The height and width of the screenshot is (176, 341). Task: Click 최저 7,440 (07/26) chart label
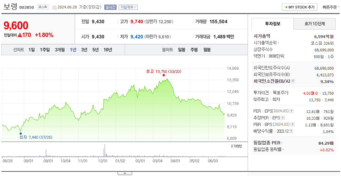(x=36, y=137)
